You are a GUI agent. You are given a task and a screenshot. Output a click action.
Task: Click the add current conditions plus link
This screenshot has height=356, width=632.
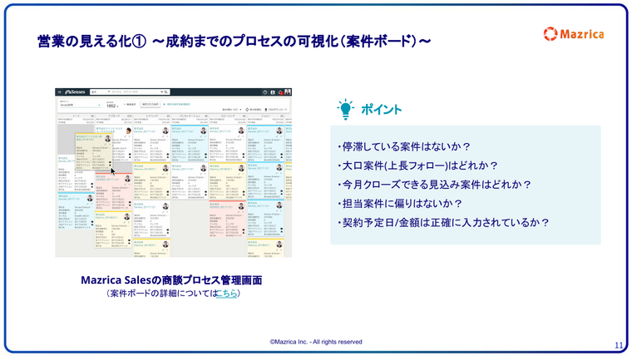click(177, 105)
